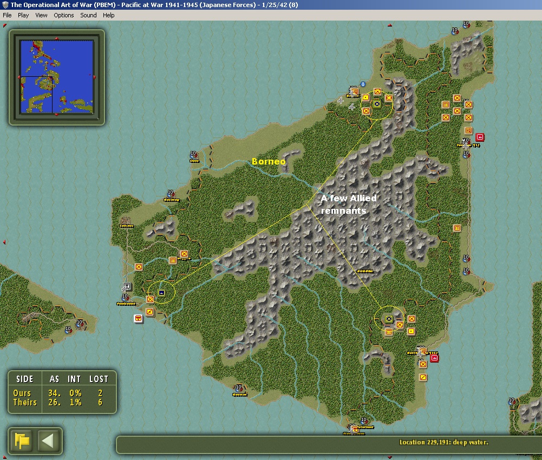
Task: Select the cavalry slash-dot unit on southwest coast
Action: point(149,312)
